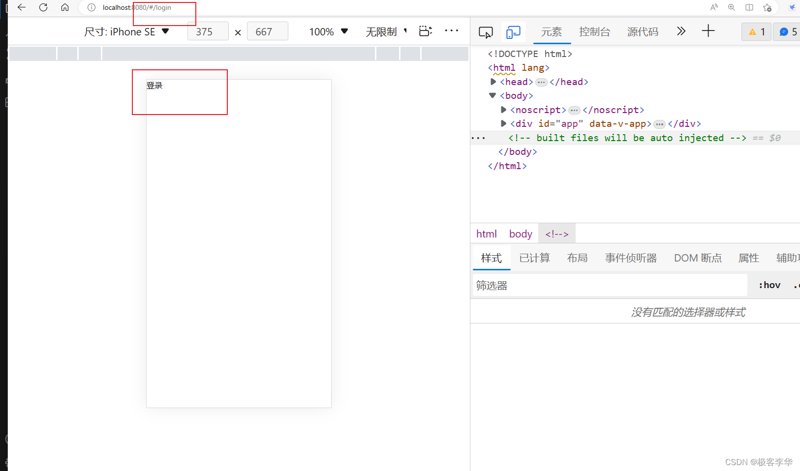
Task: Open the DOM 断点 tab
Action: (x=698, y=258)
